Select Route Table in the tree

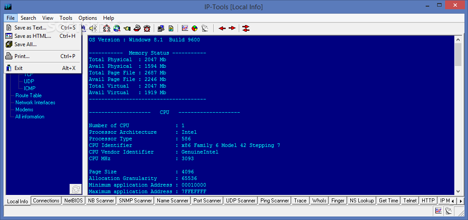tap(29, 95)
